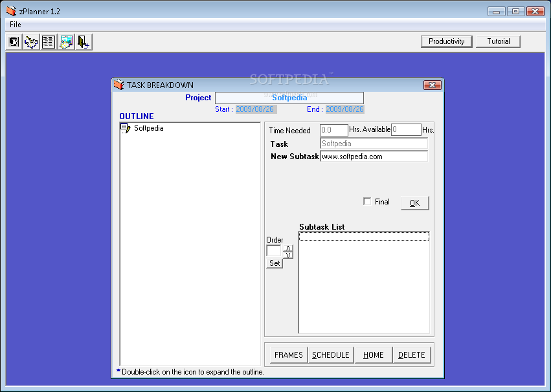Screen dimensions: 551x392
Task: Open the File menu
Action: point(15,25)
